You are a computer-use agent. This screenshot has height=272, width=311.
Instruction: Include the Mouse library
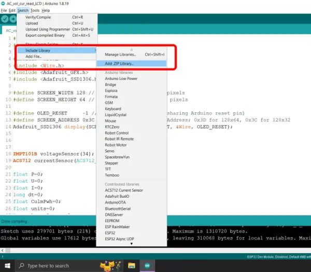click(x=132, y=121)
